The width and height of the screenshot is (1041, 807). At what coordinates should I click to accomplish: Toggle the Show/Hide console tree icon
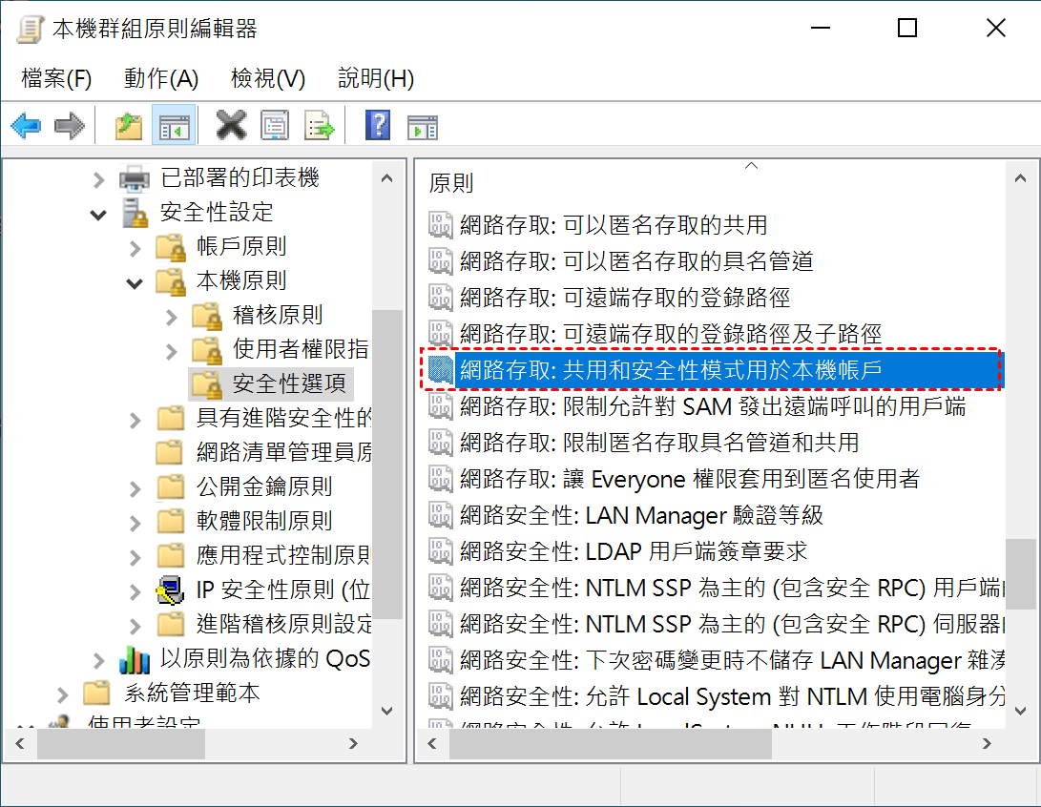(174, 125)
